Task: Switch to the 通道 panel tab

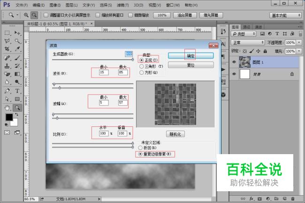Action: pyautogui.click(x=258, y=27)
